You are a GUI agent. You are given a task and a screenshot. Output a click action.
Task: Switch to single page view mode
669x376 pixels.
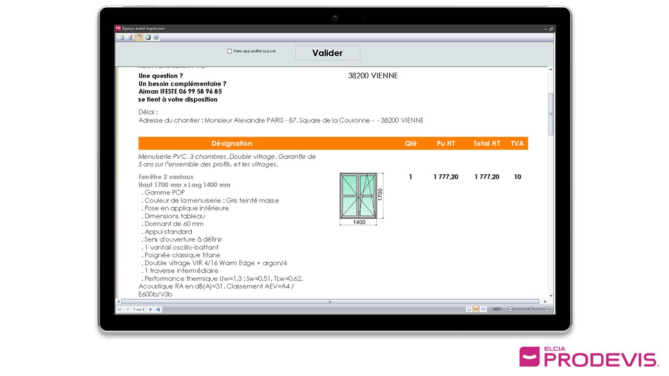pos(469,309)
